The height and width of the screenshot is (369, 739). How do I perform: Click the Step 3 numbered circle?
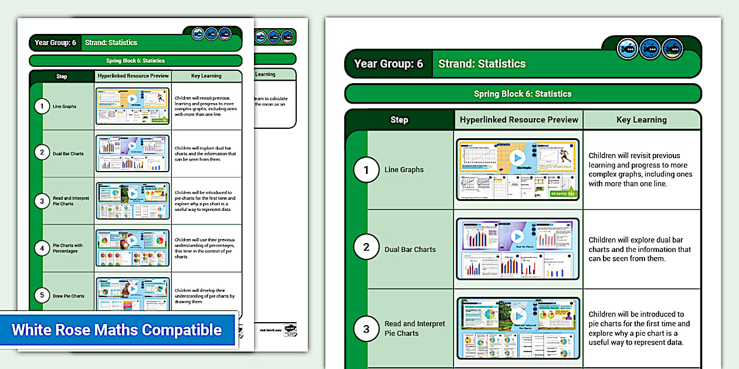click(x=367, y=329)
